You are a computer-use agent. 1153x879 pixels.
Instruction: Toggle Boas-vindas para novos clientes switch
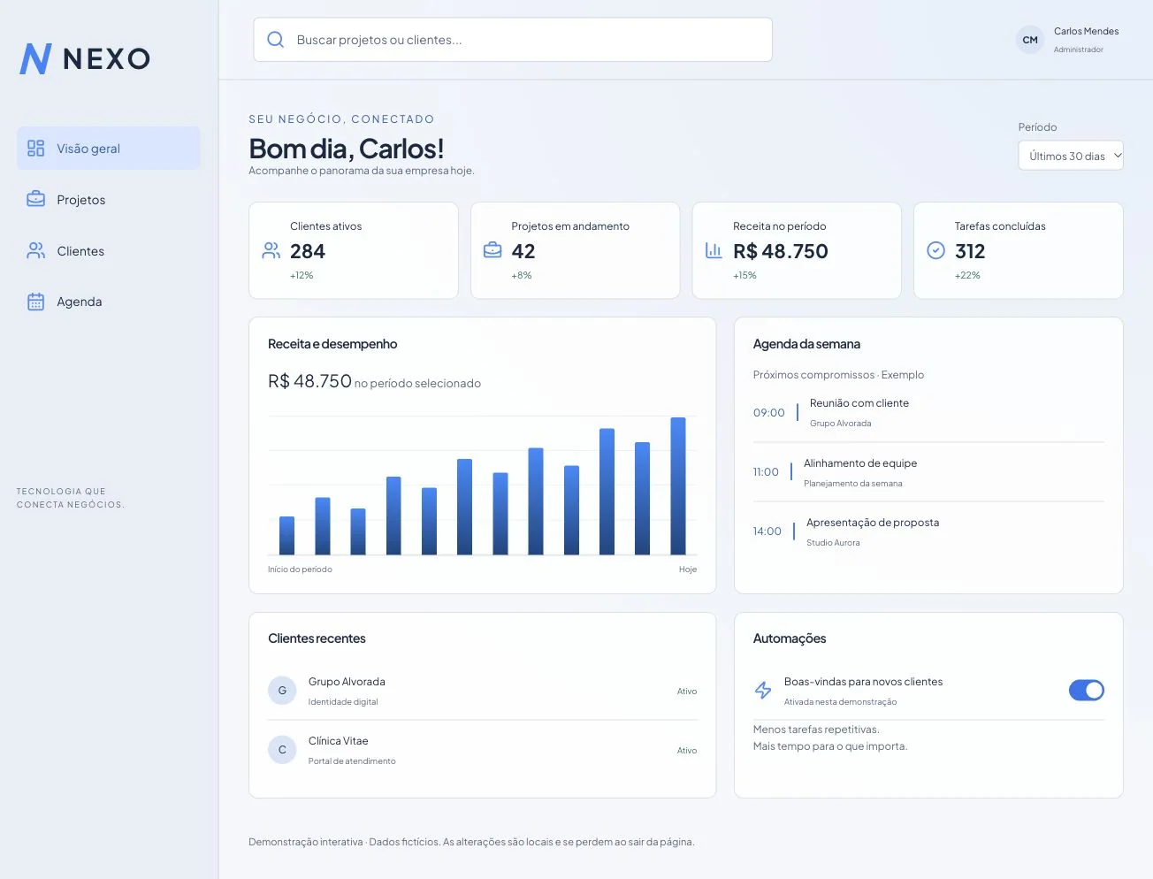pos(1087,690)
